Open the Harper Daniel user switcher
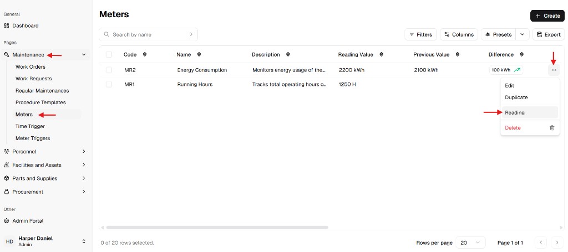The width and height of the screenshot is (568, 252). tap(84, 241)
